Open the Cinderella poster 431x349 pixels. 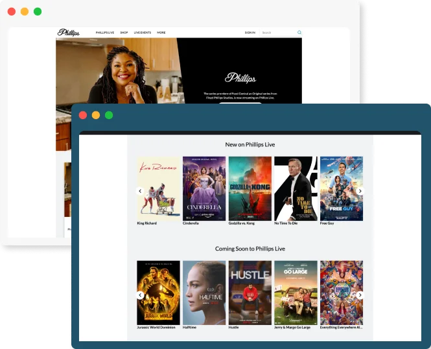(204, 188)
